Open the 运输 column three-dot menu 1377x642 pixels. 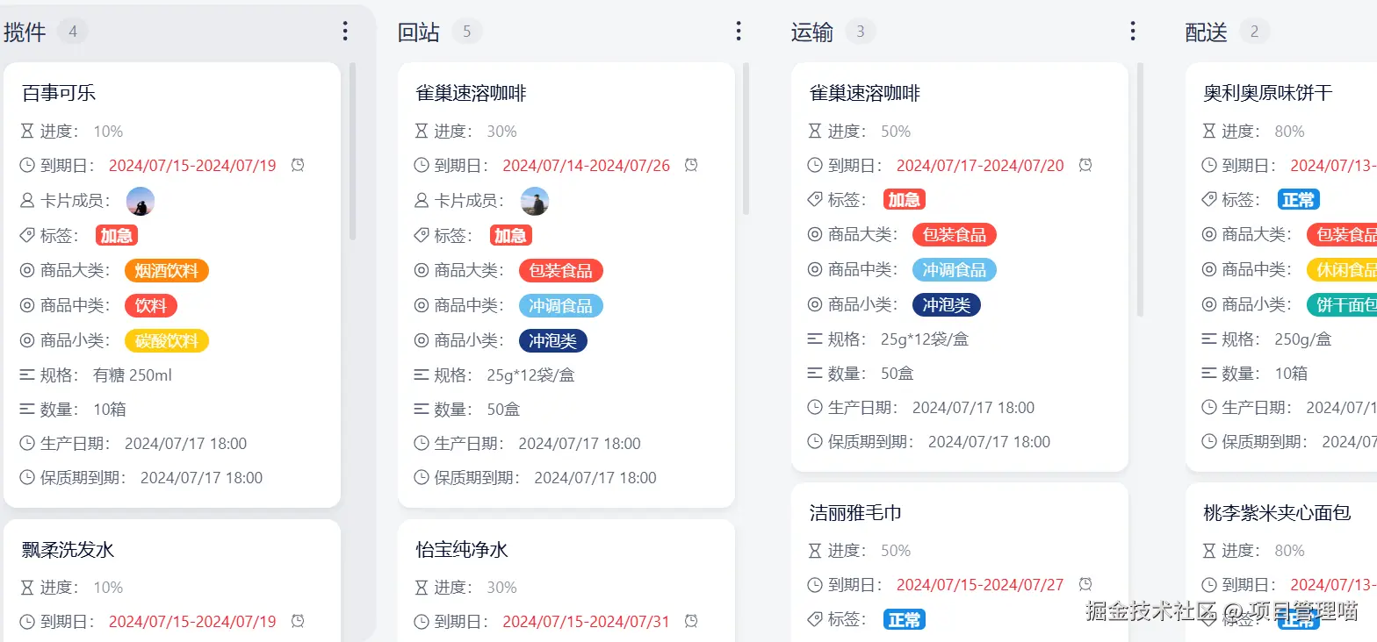click(1133, 32)
